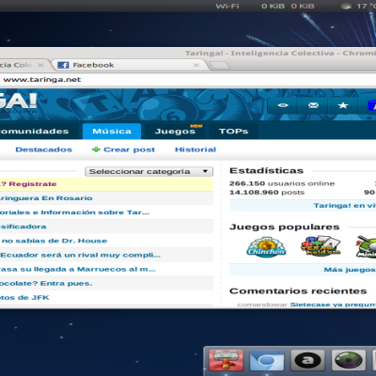Open the Historial link
This screenshot has width=376, height=376.
coord(196,149)
